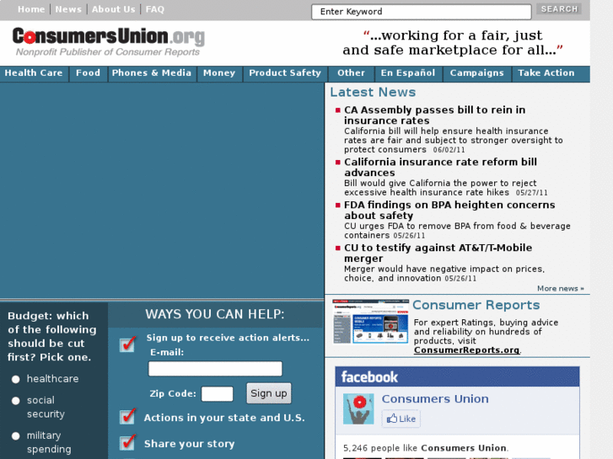Screen dimensions: 613x459
Task: Open the FAQ page
Action: (155, 9)
